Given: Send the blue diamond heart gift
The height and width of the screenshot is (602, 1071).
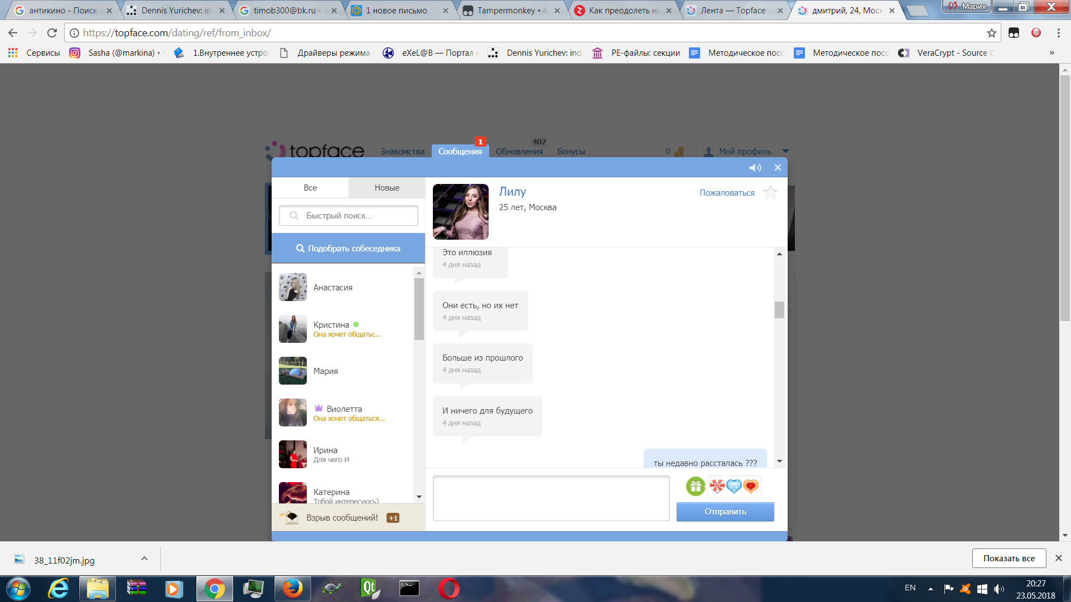Looking at the screenshot, I should tap(734, 487).
